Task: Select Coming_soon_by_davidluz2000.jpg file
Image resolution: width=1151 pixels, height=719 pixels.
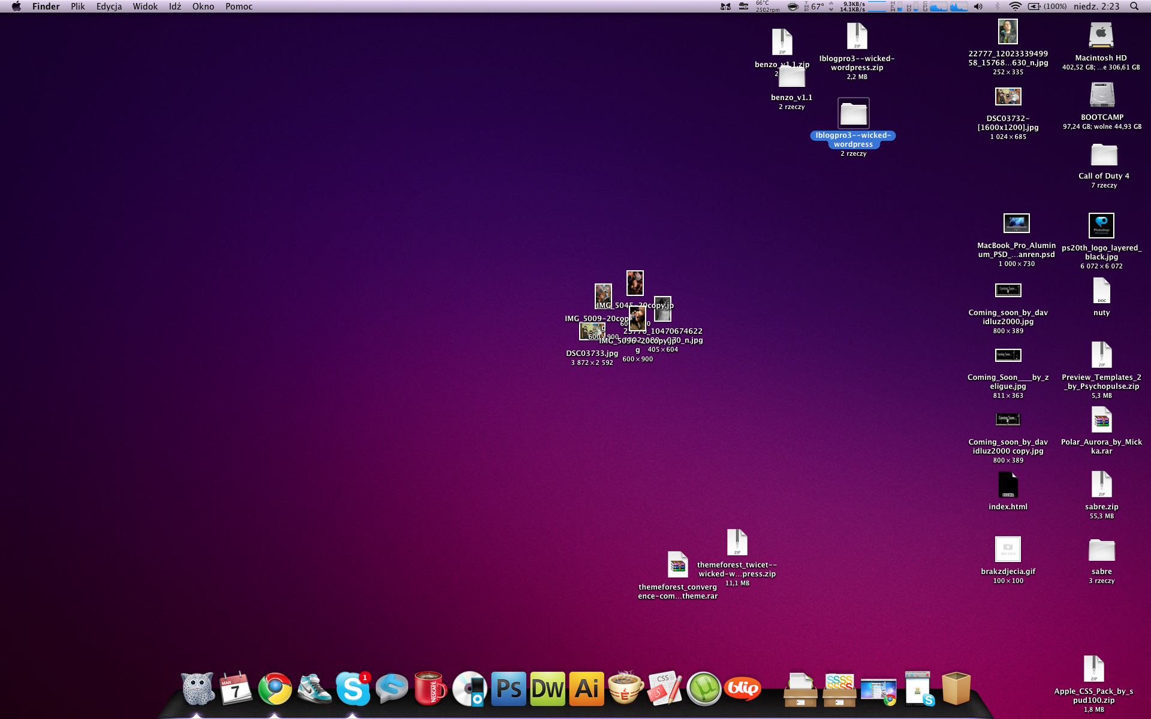Action: pyautogui.click(x=1008, y=291)
